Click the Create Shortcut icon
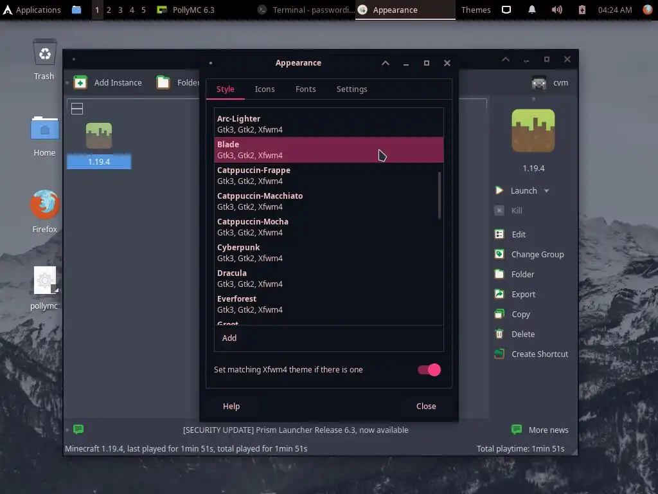 (x=499, y=354)
